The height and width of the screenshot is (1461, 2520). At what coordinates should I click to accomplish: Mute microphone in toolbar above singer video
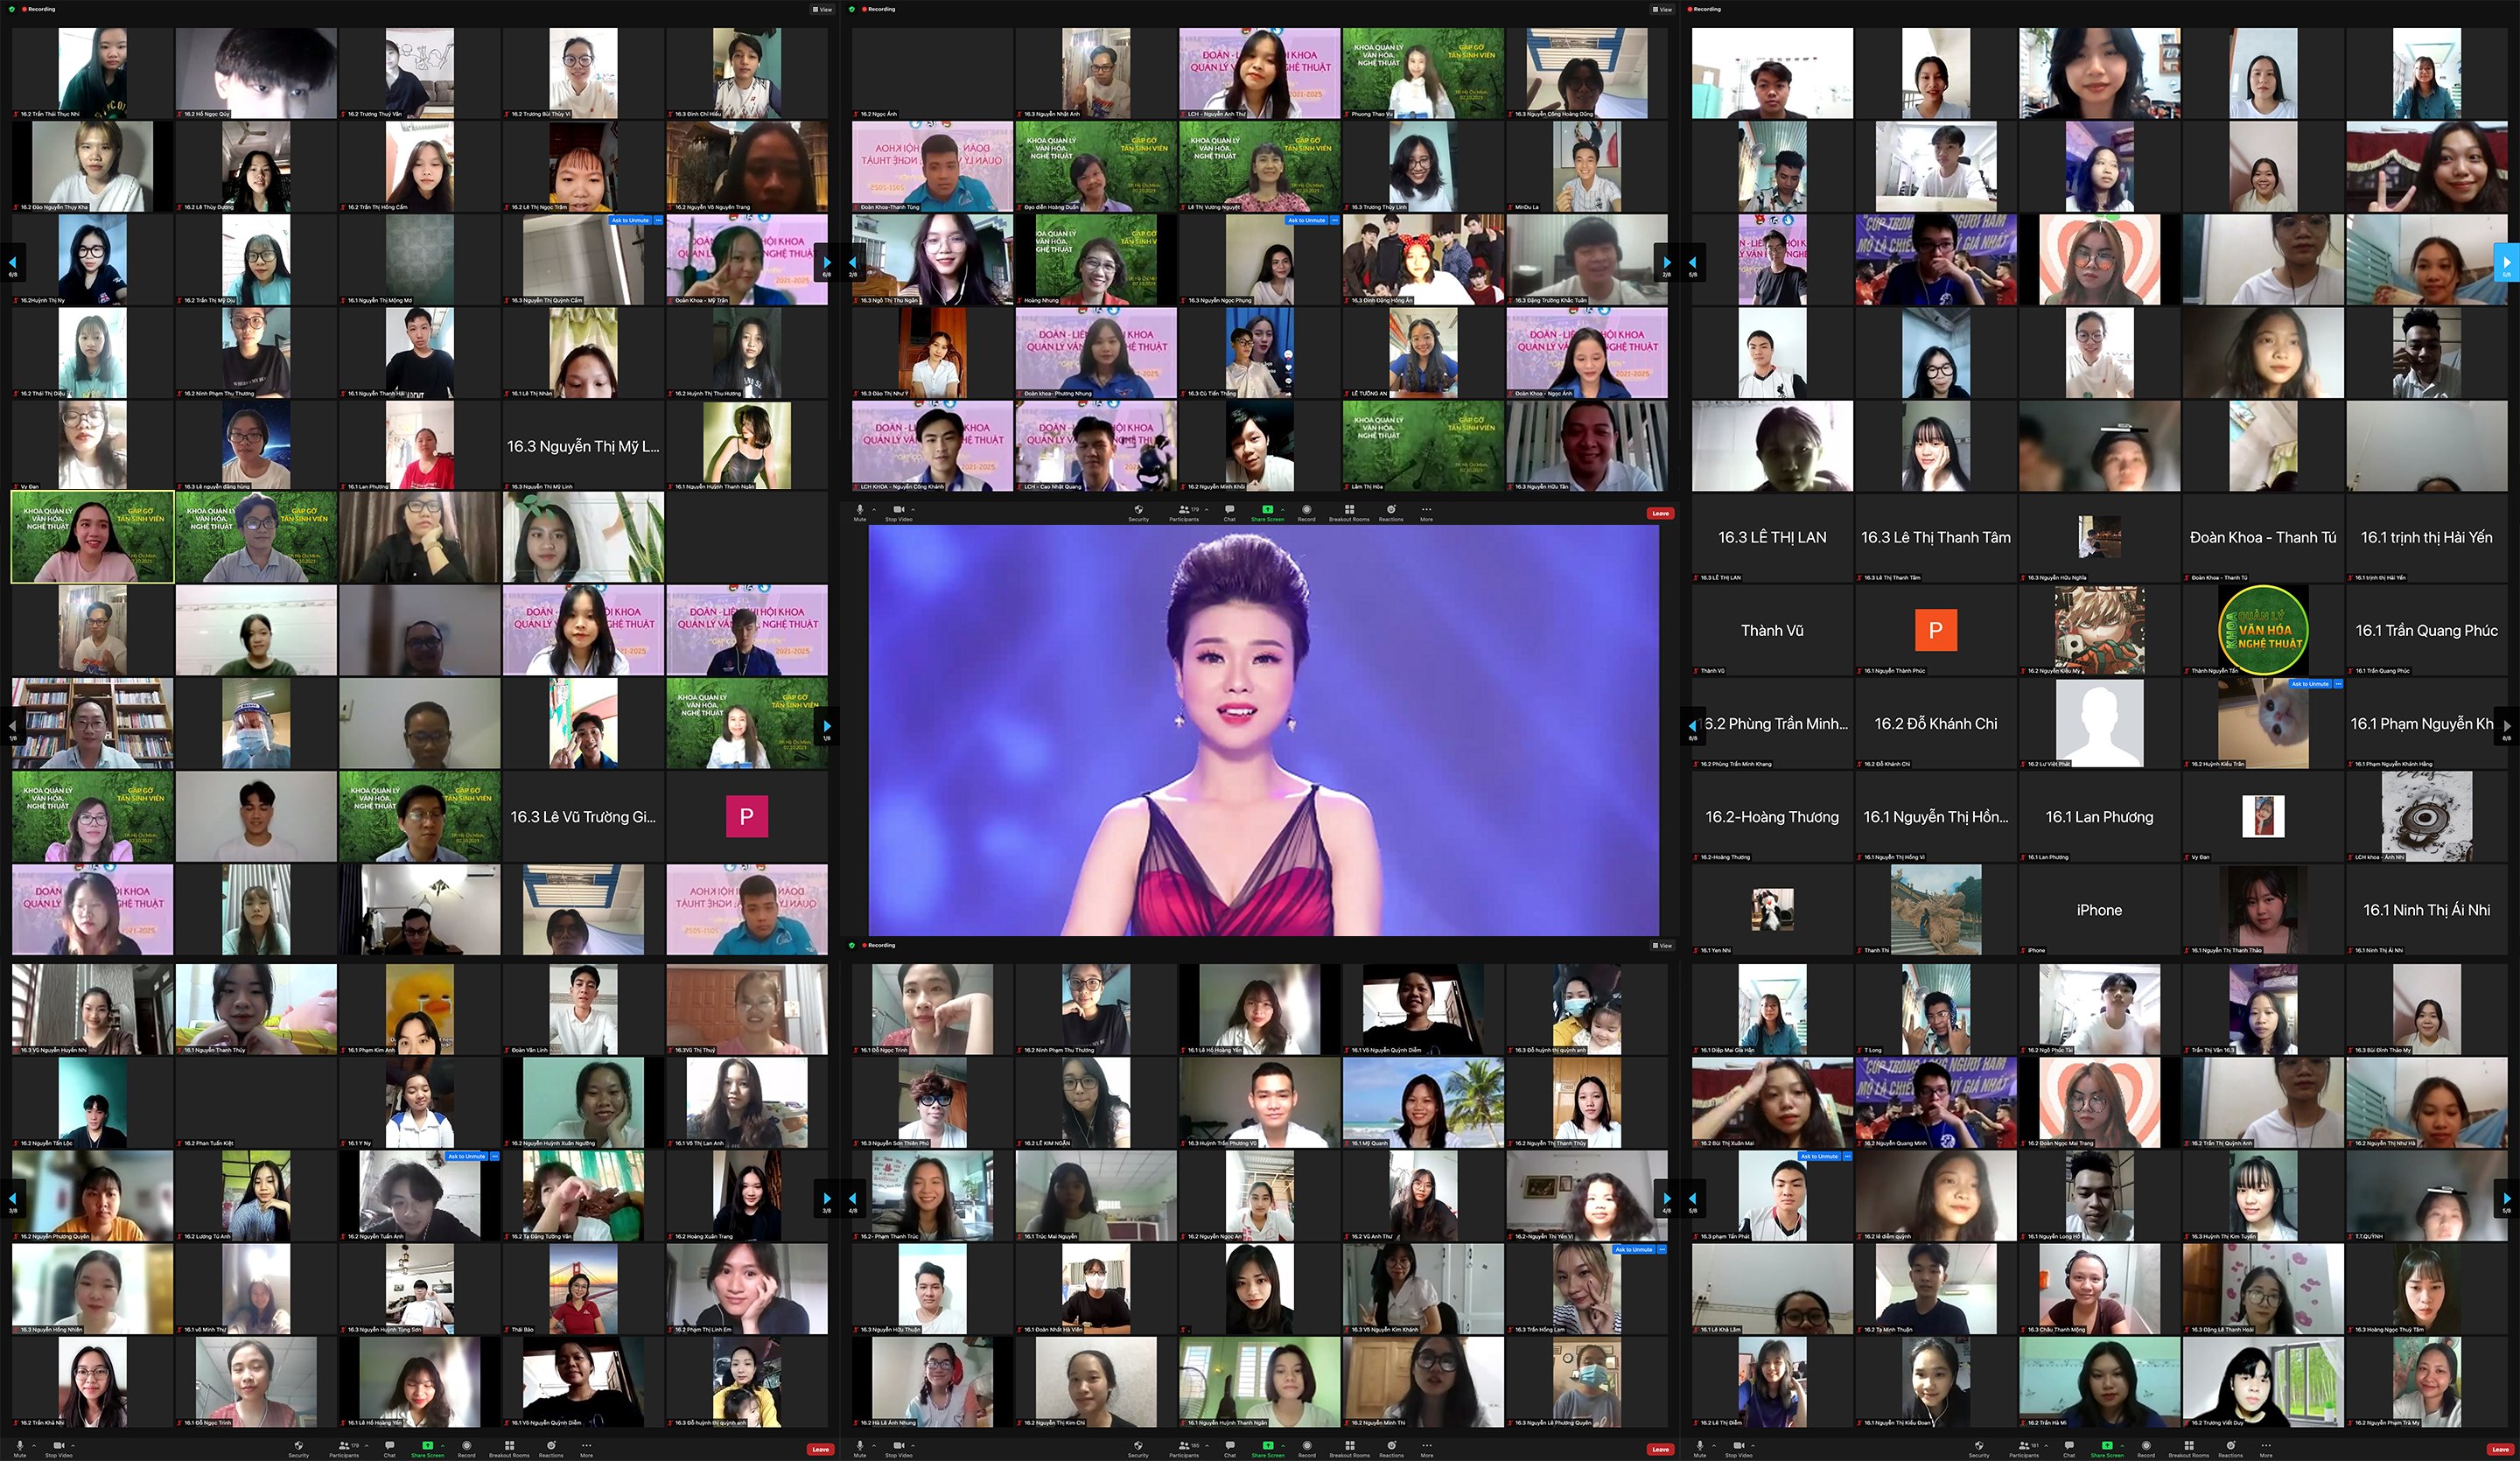click(x=860, y=511)
